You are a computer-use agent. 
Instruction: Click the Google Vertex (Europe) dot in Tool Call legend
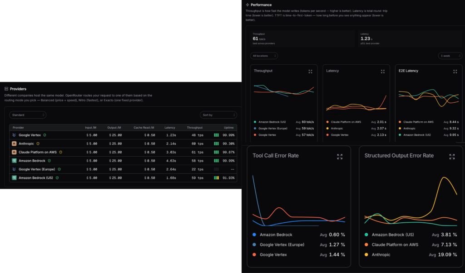pyautogui.click(x=254, y=244)
